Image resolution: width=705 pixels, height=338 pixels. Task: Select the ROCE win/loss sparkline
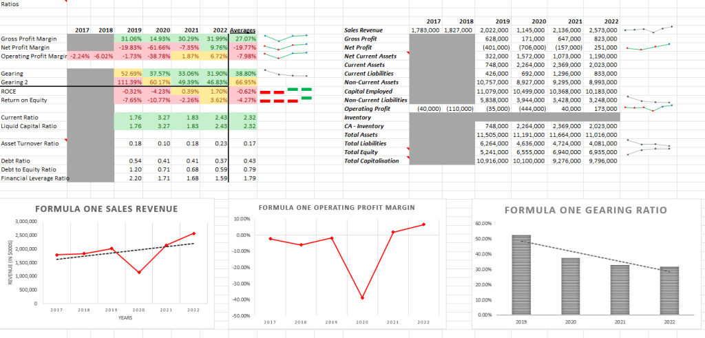click(286, 91)
